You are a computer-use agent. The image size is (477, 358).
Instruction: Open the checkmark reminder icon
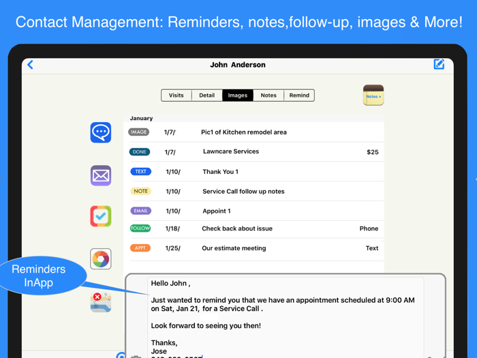tap(101, 216)
